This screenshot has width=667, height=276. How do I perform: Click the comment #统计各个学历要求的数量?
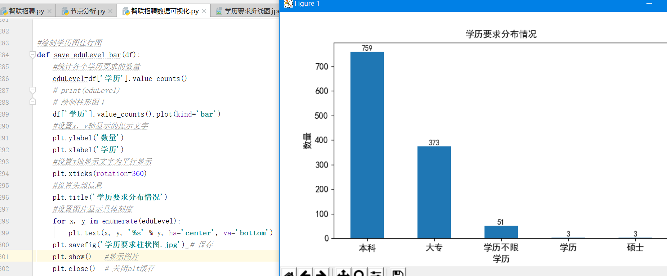[x=97, y=67]
